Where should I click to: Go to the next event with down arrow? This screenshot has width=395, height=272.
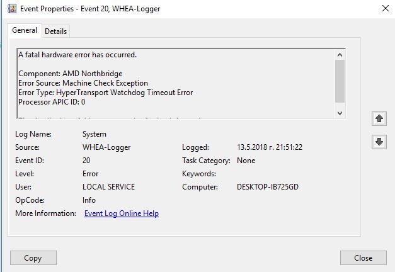pos(379,142)
